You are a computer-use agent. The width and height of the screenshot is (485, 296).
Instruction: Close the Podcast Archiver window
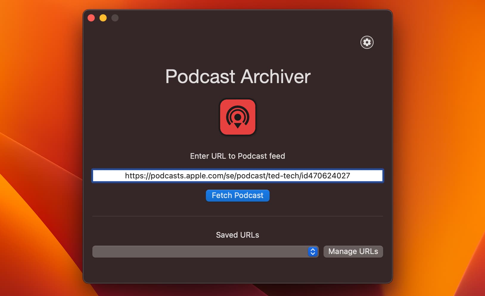coord(91,18)
